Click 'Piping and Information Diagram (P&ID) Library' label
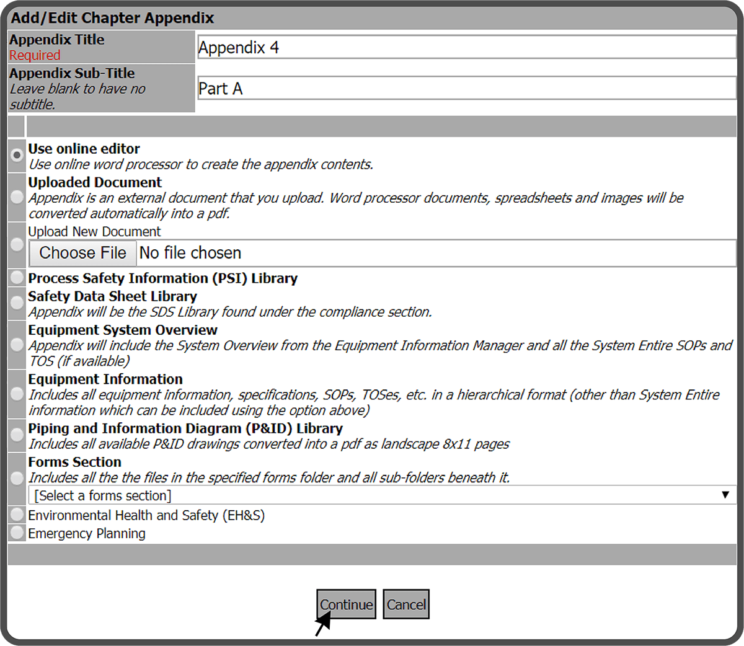The image size is (744, 646). point(185,428)
